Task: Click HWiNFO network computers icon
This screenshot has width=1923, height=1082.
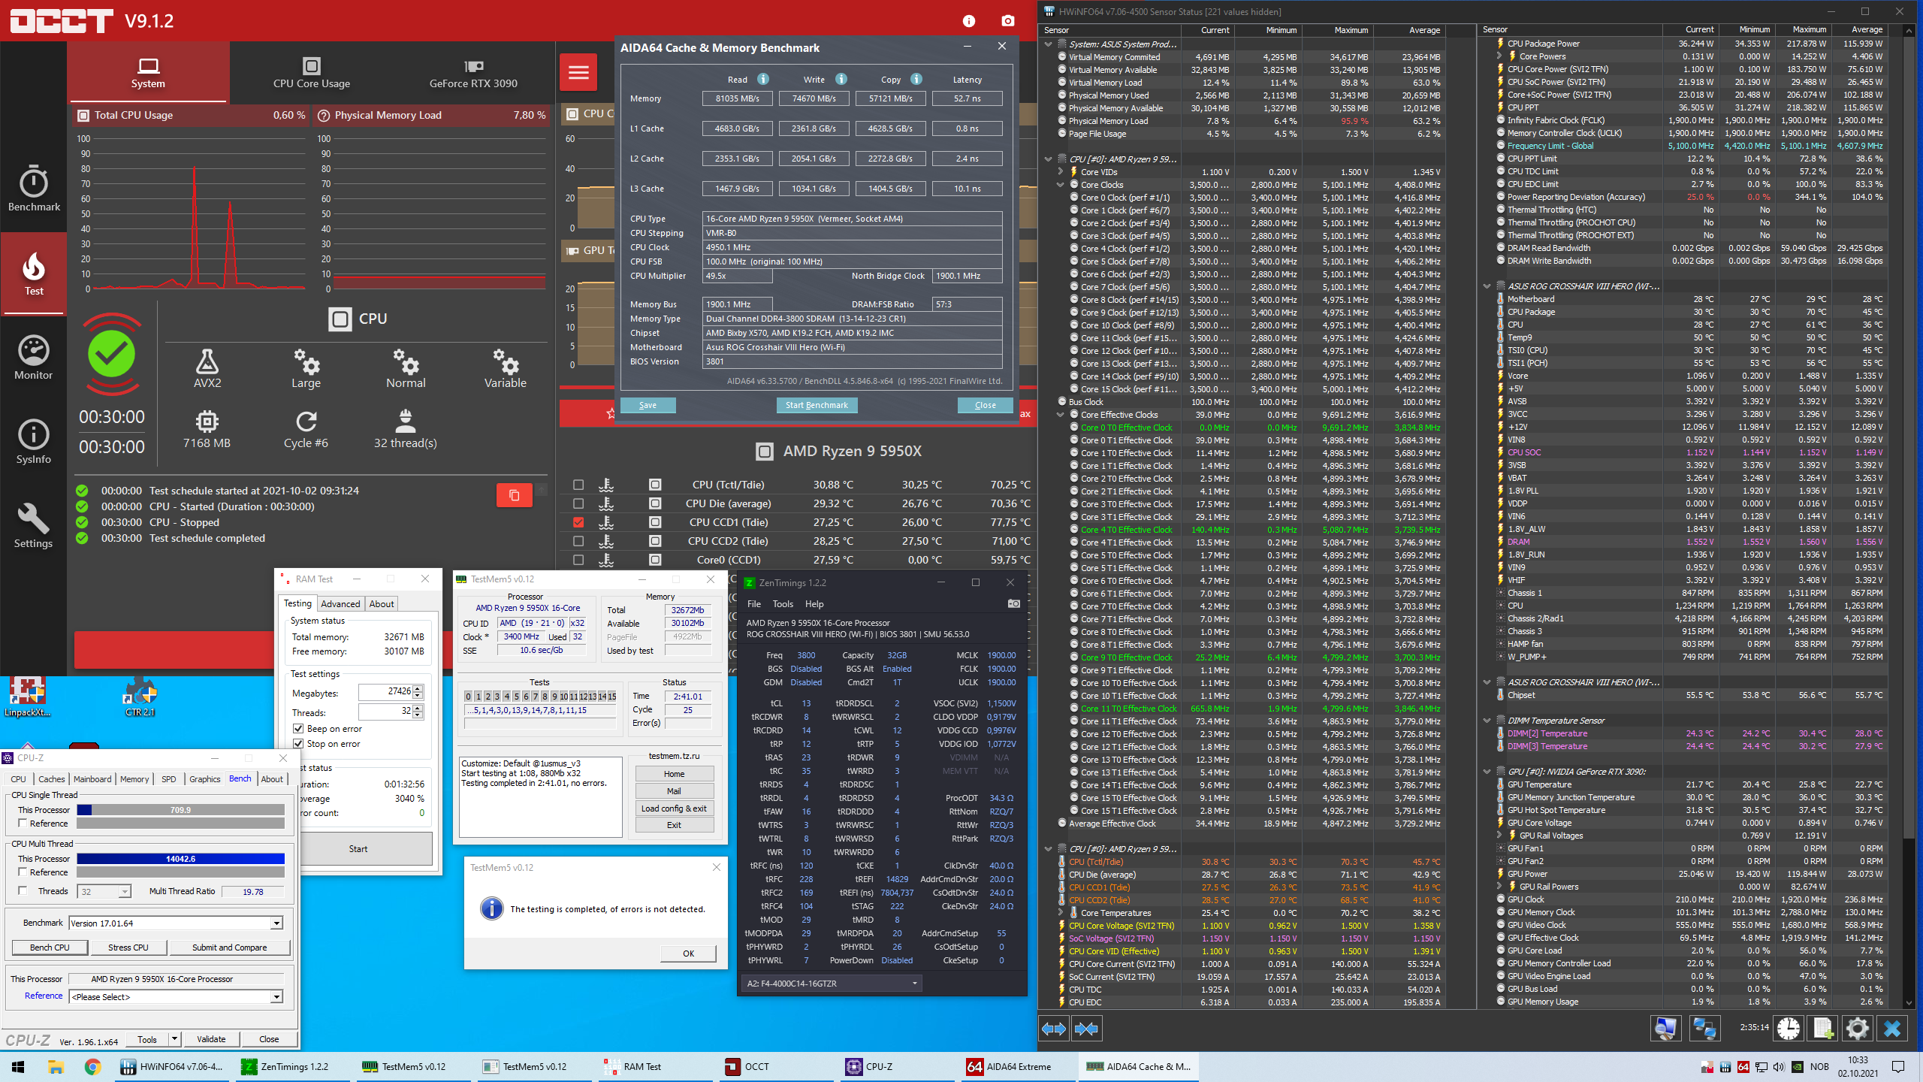Action: click(x=1704, y=1028)
